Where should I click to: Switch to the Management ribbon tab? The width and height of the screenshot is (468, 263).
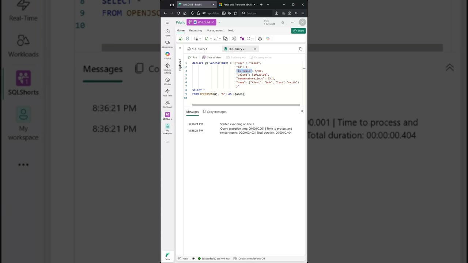pos(215,30)
